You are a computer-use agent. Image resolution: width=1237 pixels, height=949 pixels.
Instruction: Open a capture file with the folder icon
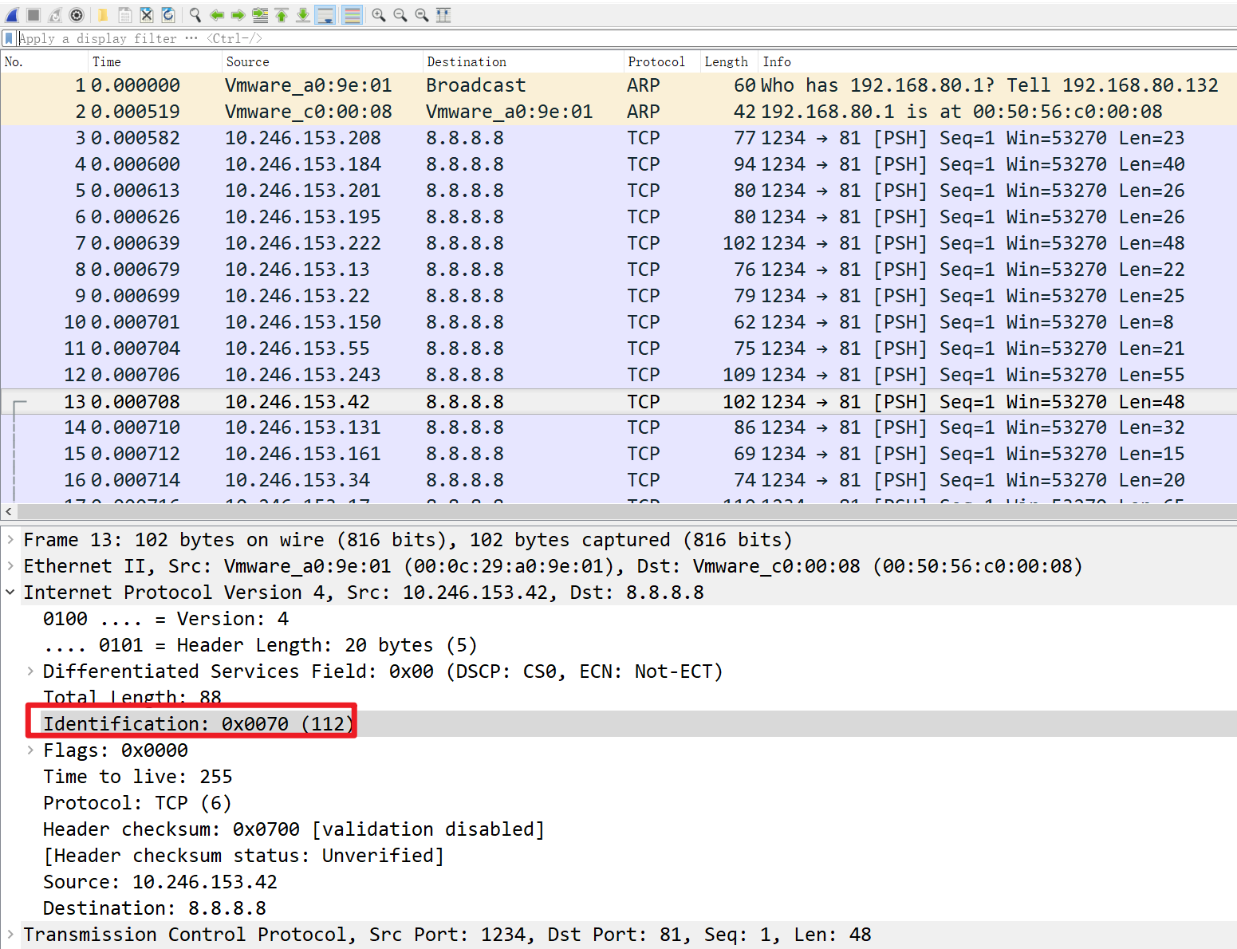(103, 14)
